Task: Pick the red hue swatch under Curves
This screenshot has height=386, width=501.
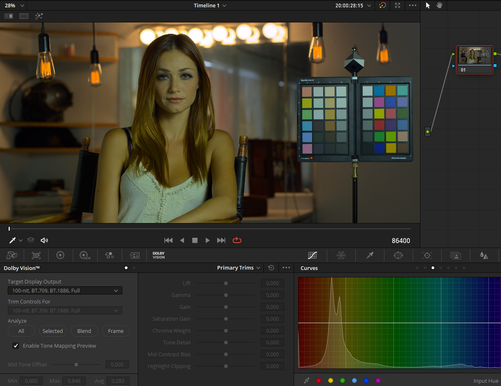Action: tap(318, 380)
